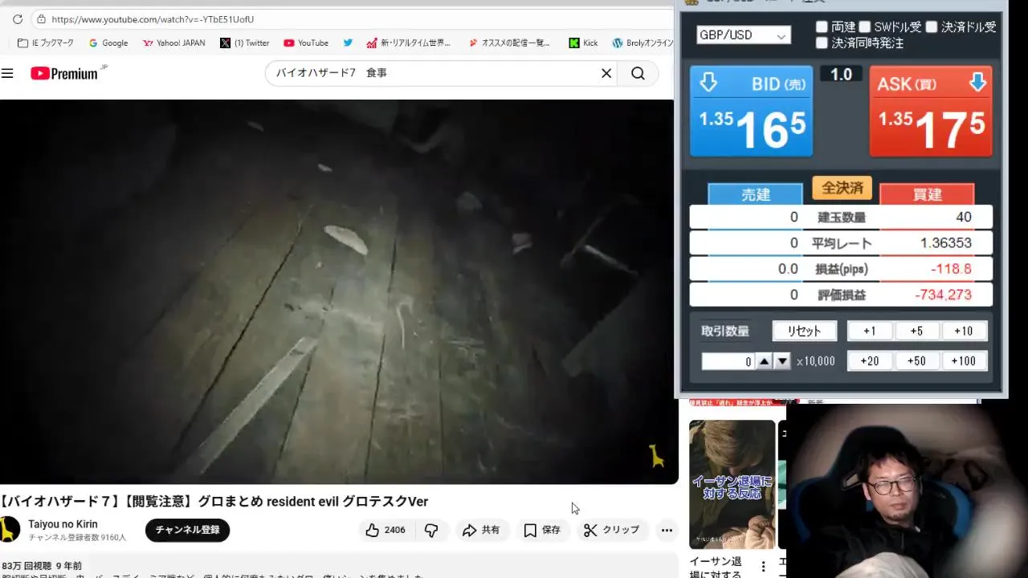Click the video player area
The image size is (1028, 578).
337,292
